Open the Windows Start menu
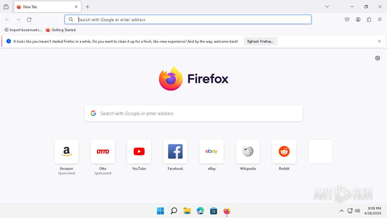Viewport: 387px width, 218px height. tap(160, 211)
